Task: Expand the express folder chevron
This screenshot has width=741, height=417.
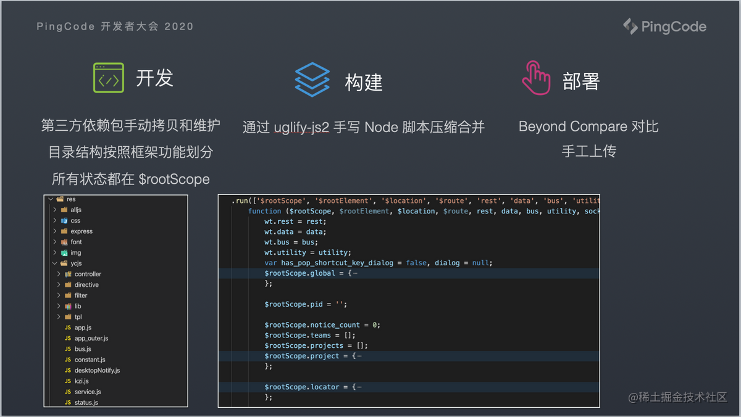Action: pyautogui.click(x=55, y=231)
